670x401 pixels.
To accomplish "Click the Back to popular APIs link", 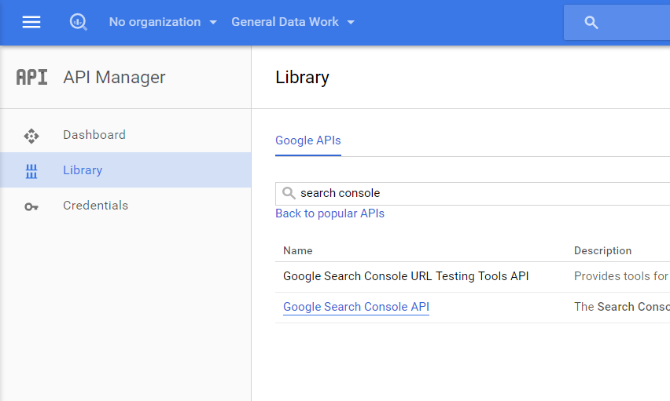I will pyautogui.click(x=329, y=213).
